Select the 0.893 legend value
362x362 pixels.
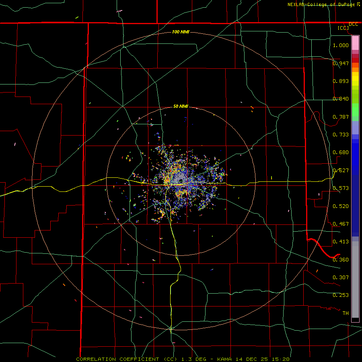pyautogui.click(x=341, y=81)
